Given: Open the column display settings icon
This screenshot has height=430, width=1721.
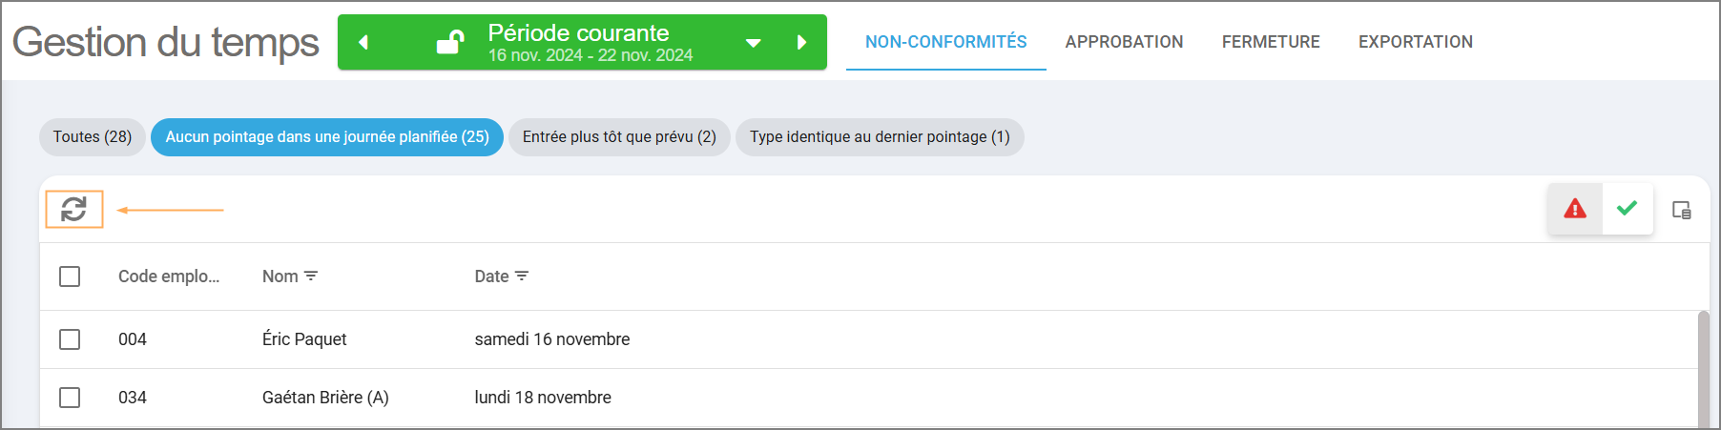Looking at the screenshot, I should [1682, 210].
